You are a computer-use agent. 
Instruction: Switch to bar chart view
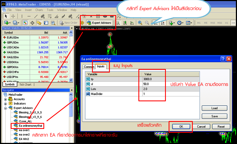pos(118,23)
